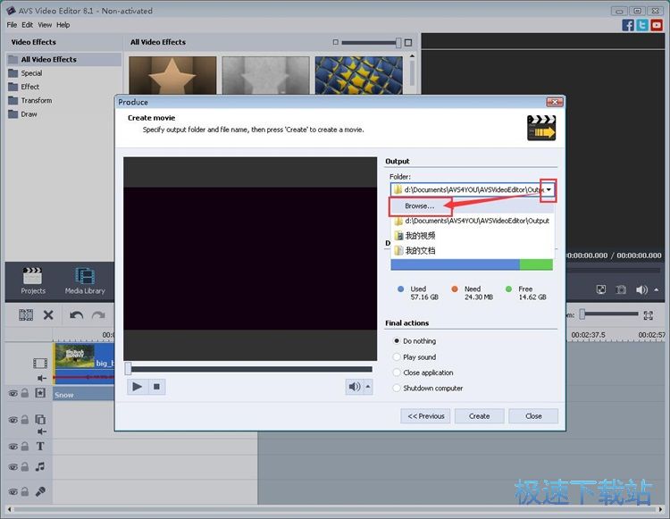
Task: Toggle visibility eye of voice track
Action: click(13, 491)
